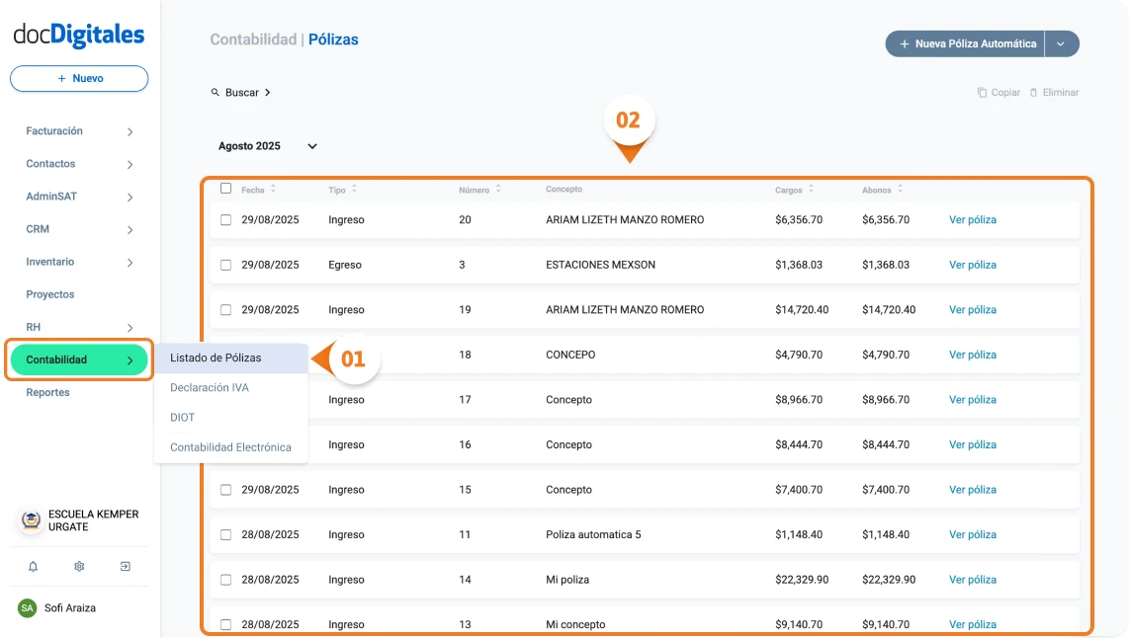Viewport: 1129px width, 638px height.
Task: Open Ver póliza for póliza número 19
Action: click(972, 309)
